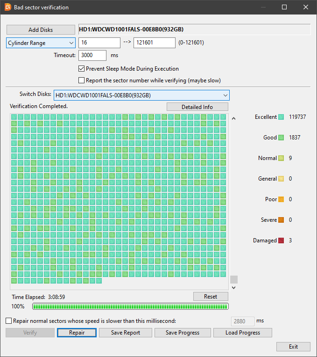This screenshot has width=317, height=357.
Task: Click the Normal count 9
Action: 290,158
